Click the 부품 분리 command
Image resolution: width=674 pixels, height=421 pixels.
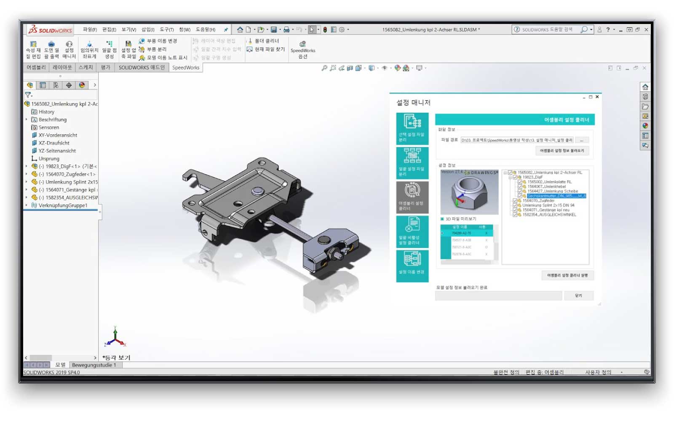pos(152,49)
